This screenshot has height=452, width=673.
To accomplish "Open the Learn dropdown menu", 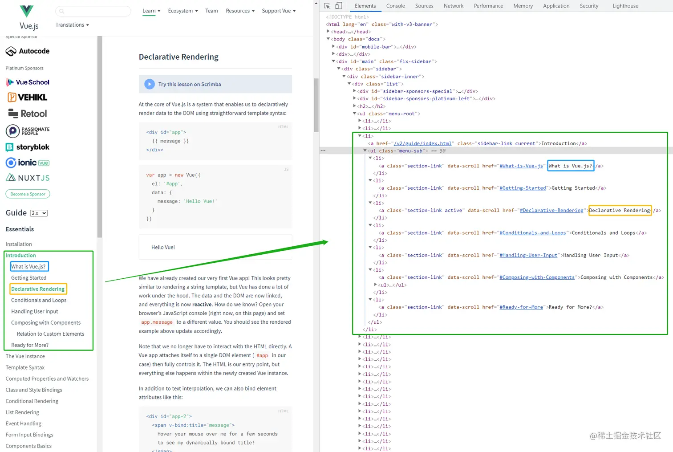I will coord(151,11).
